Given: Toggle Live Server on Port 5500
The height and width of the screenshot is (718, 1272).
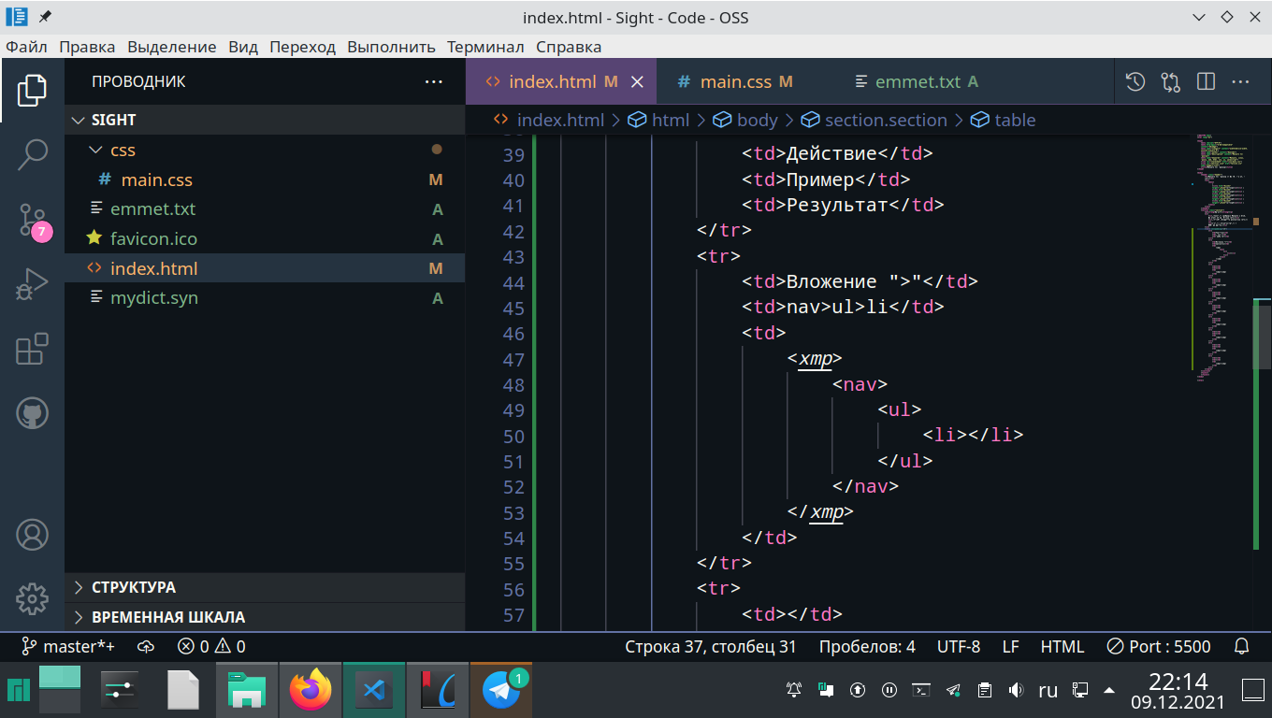Looking at the screenshot, I should (x=1158, y=647).
